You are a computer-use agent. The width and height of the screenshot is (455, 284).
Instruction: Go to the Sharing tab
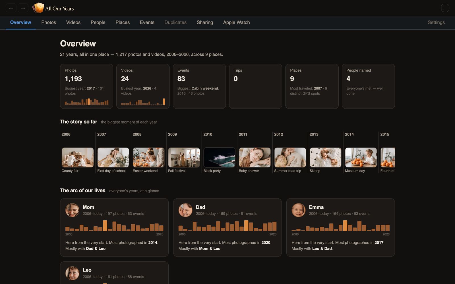[205, 22]
